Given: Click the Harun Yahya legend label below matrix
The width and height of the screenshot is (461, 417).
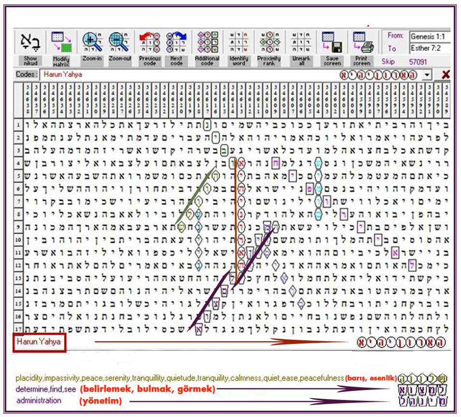Looking at the screenshot, I should [x=39, y=342].
